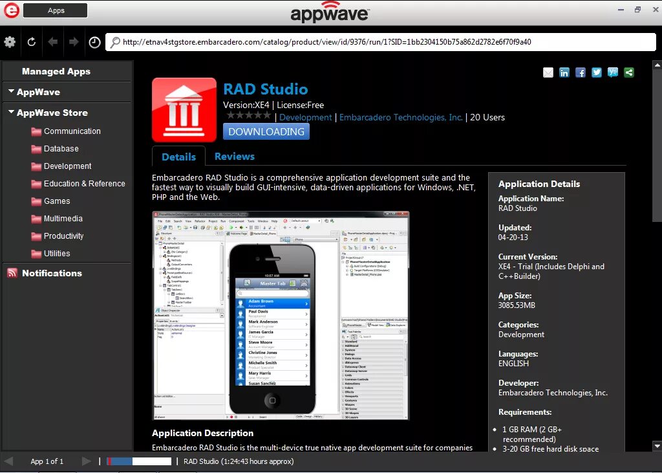Switch to the Reviews tab
The width and height of the screenshot is (662, 473).
point(234,157)
